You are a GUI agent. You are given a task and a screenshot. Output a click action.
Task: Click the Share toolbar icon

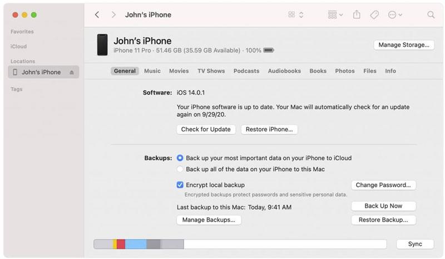pos(357,14)
